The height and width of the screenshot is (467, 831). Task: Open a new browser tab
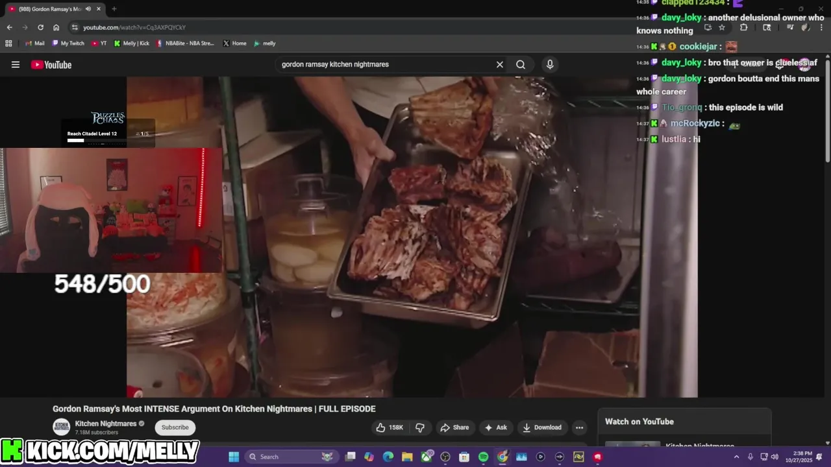click(x=114, y=9)
